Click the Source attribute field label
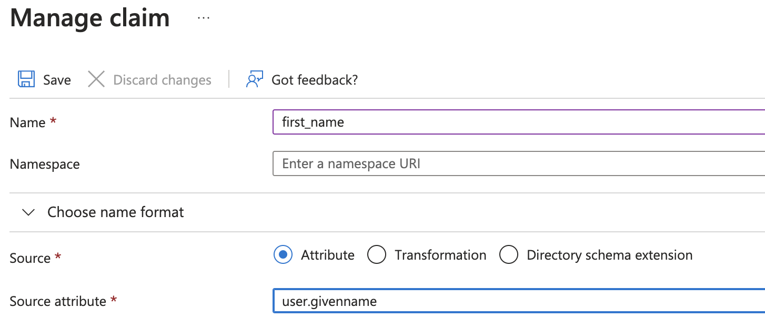 (58, 301)
